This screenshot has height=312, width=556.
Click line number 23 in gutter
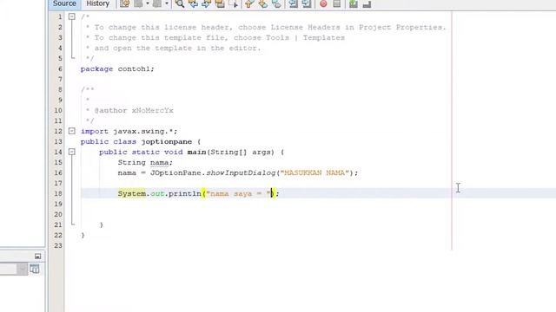[x=58, y=245]
